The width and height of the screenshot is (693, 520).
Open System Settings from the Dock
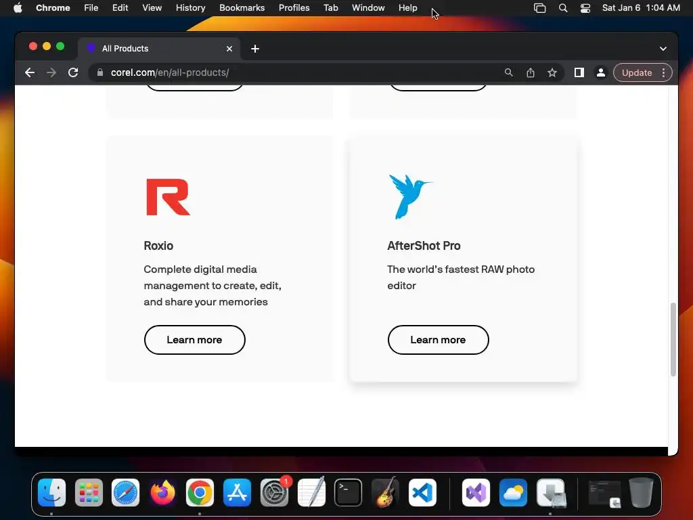(x=274, y=493)
